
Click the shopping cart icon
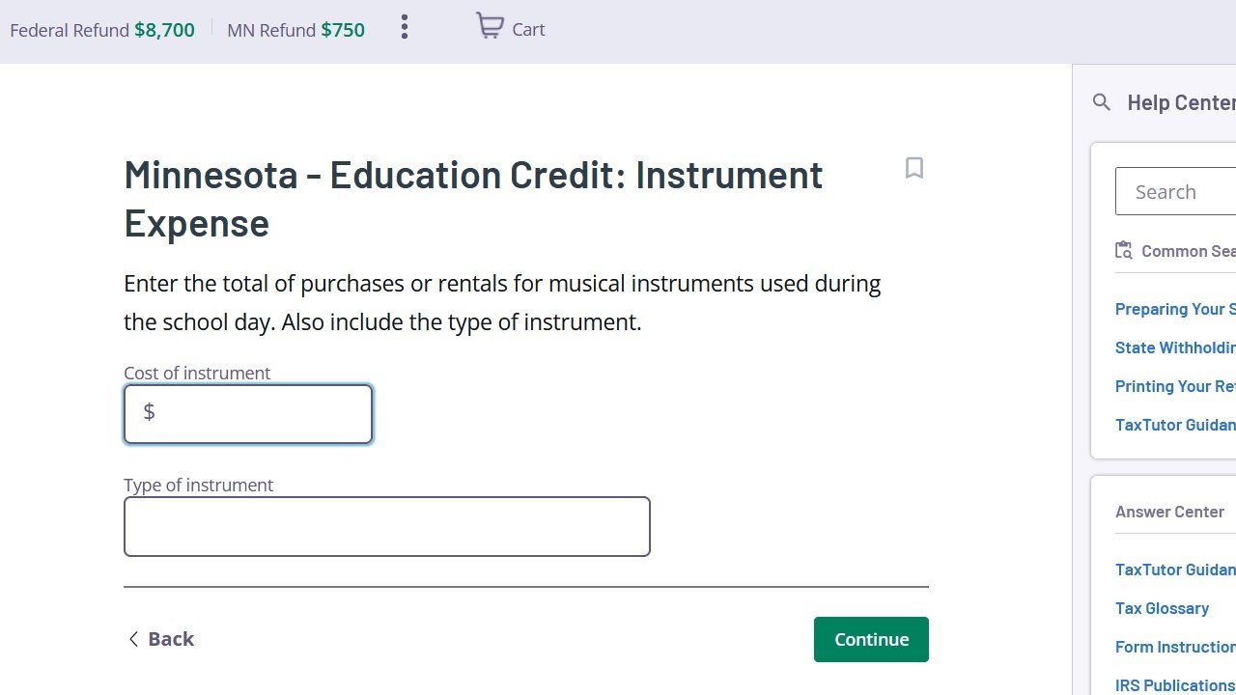[x=490, y=26]
